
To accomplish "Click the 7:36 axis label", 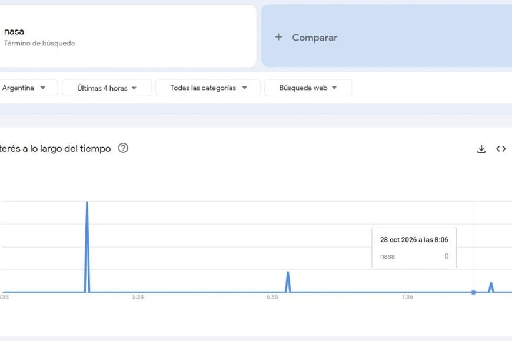I will point(407,297).
